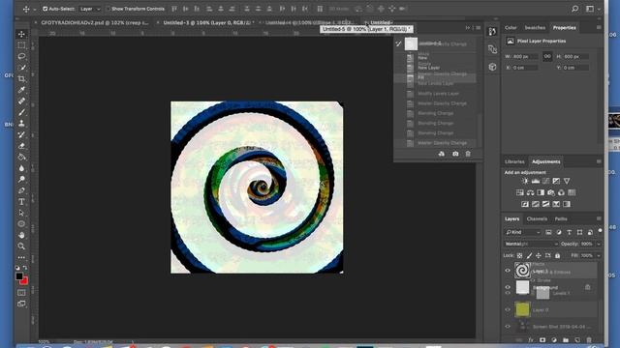The width and height of the screenshot is (620, 348).
Task: Switch to the Libraries tab
Action: click(x=514, y=161)
